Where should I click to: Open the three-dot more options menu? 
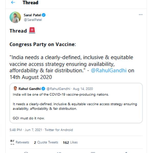[141, 15]
